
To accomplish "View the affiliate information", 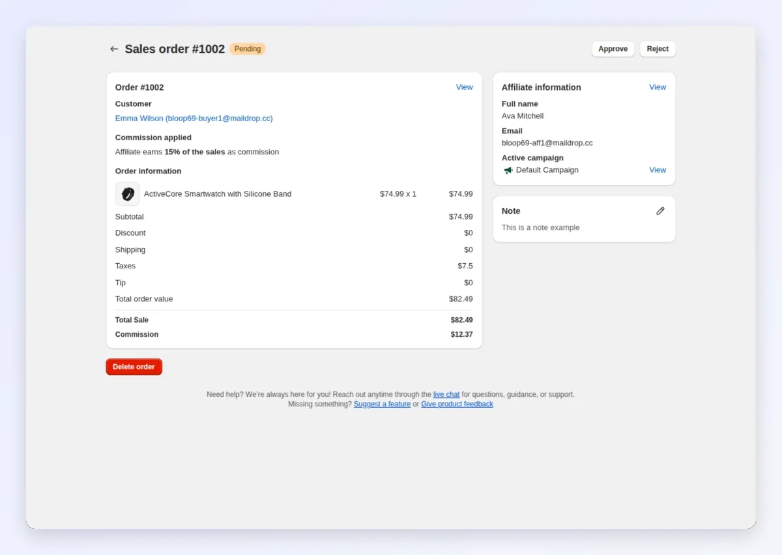I will pyautogui.click(x=658, y=87).
